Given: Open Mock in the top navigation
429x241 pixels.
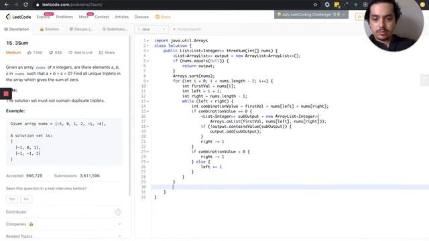Looking at the screenshot, I should coord(83,17).
